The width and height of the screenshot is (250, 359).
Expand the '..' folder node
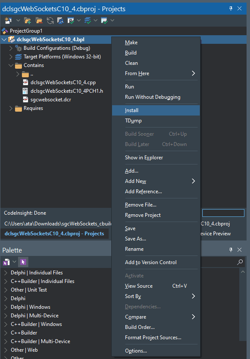pos(18,74)
